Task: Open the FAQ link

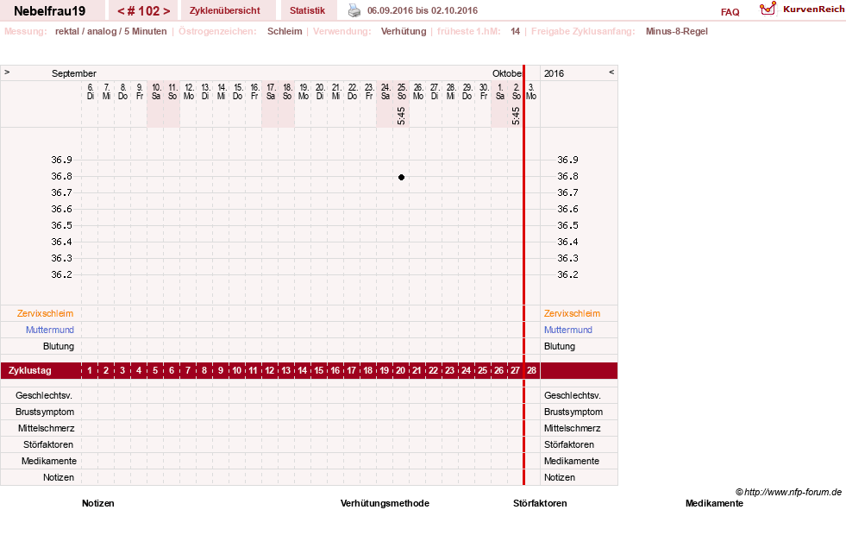Action: pyautogui.click(x=730, y=12)
